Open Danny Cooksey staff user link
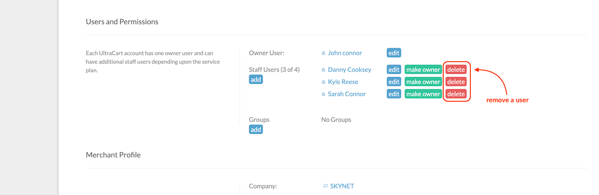 [x=350, y=70]
